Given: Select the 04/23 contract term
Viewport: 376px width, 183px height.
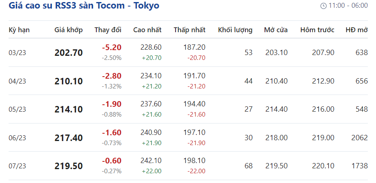Looking at the screenshot, I should point(17,81).
